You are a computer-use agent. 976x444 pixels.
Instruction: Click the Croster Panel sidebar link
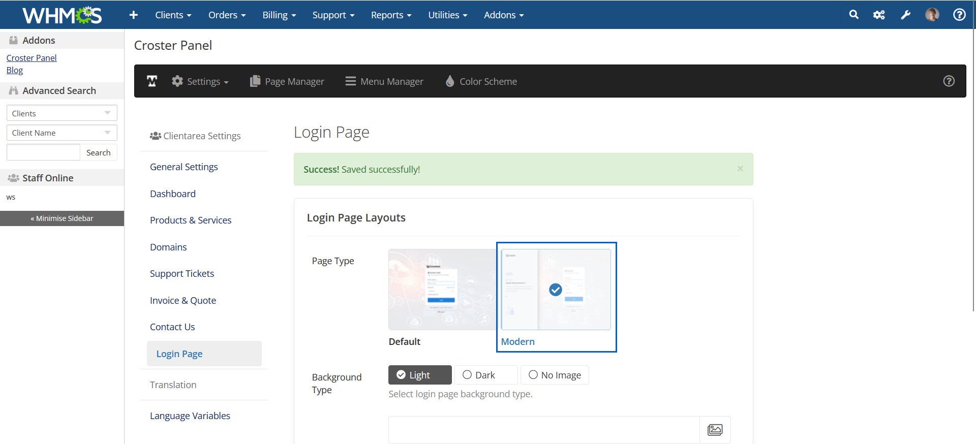[x=32, y=58]
